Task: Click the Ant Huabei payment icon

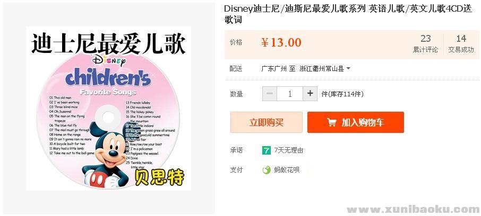Action: (267, 170)
